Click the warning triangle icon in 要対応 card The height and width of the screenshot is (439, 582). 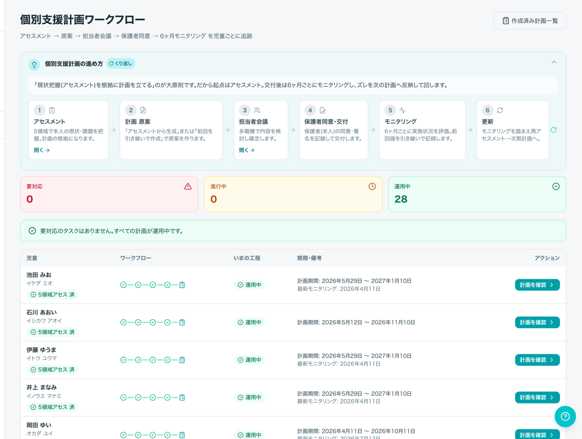point(188,186)
